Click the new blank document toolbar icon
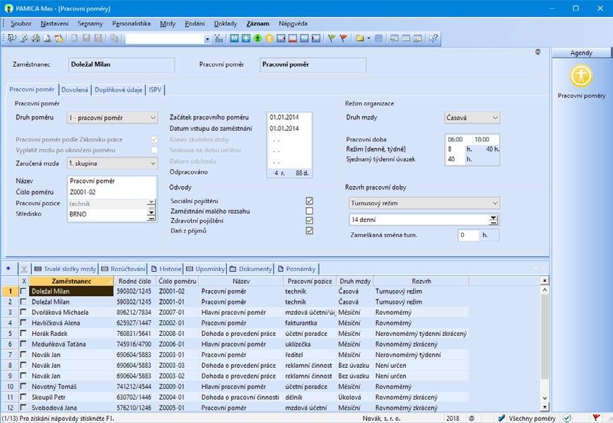The width and height of the screenshot is (613, 423). tap(74, 38)
